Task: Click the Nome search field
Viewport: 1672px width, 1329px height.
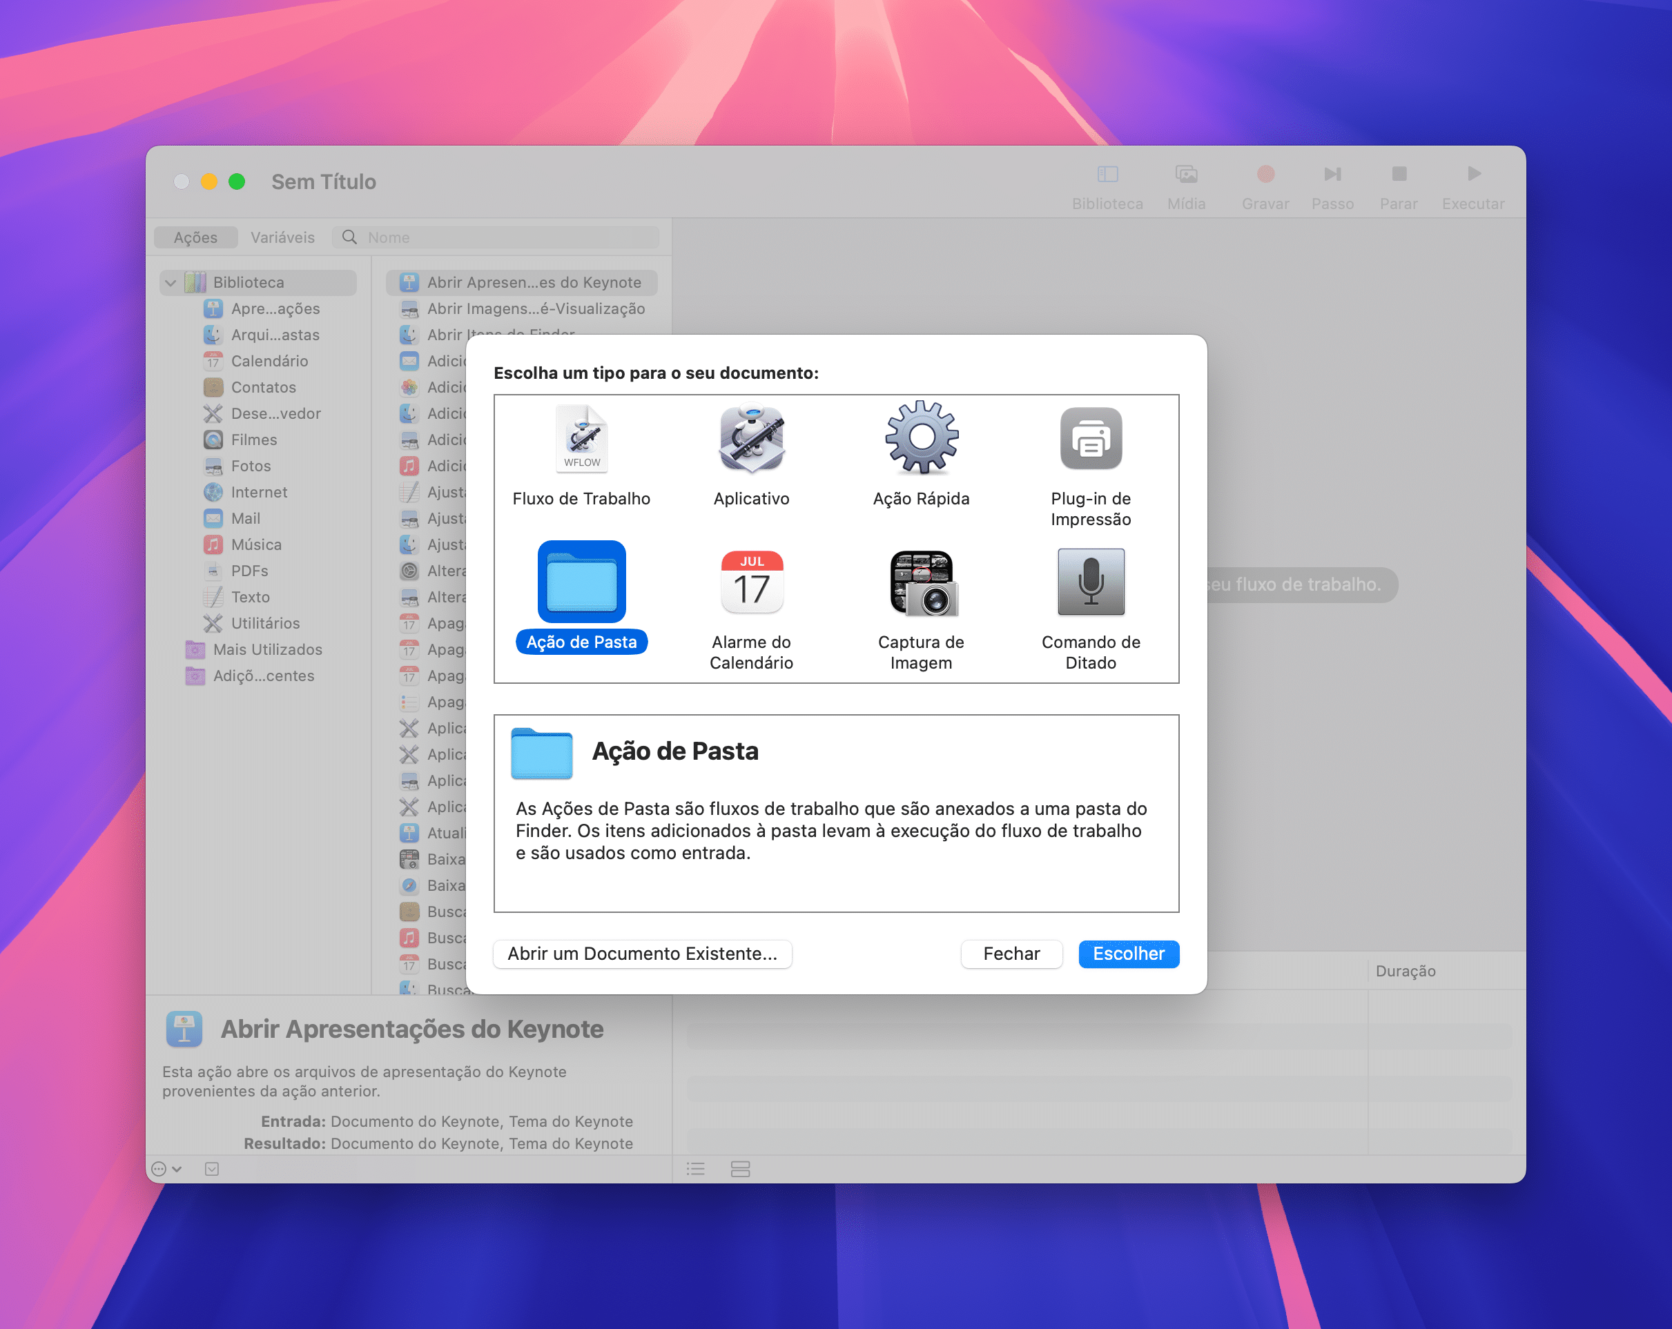Action: (x=496, y=237)
